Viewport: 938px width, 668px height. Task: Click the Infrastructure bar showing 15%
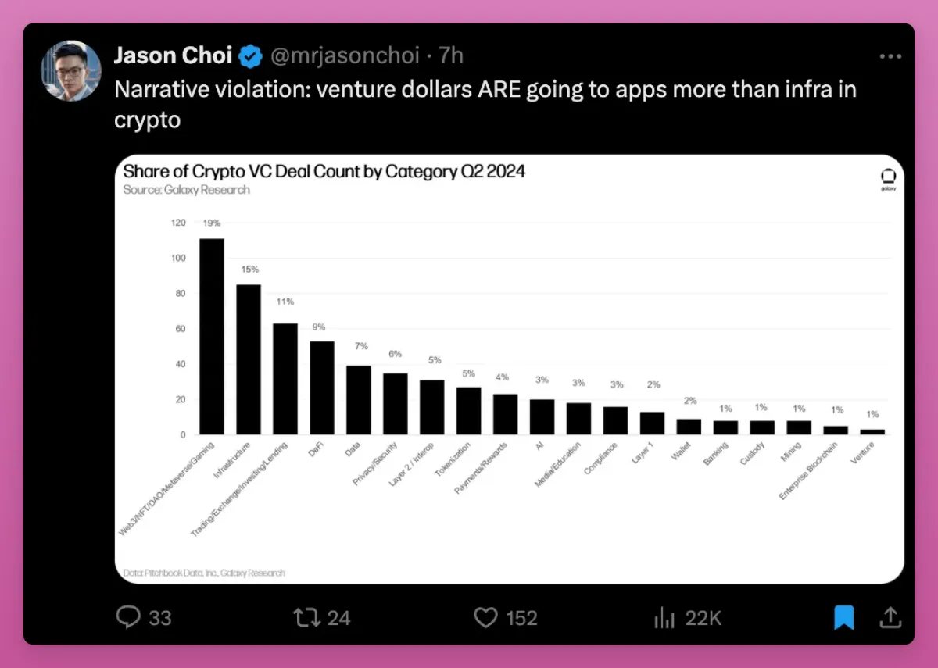tap(249, 359)
